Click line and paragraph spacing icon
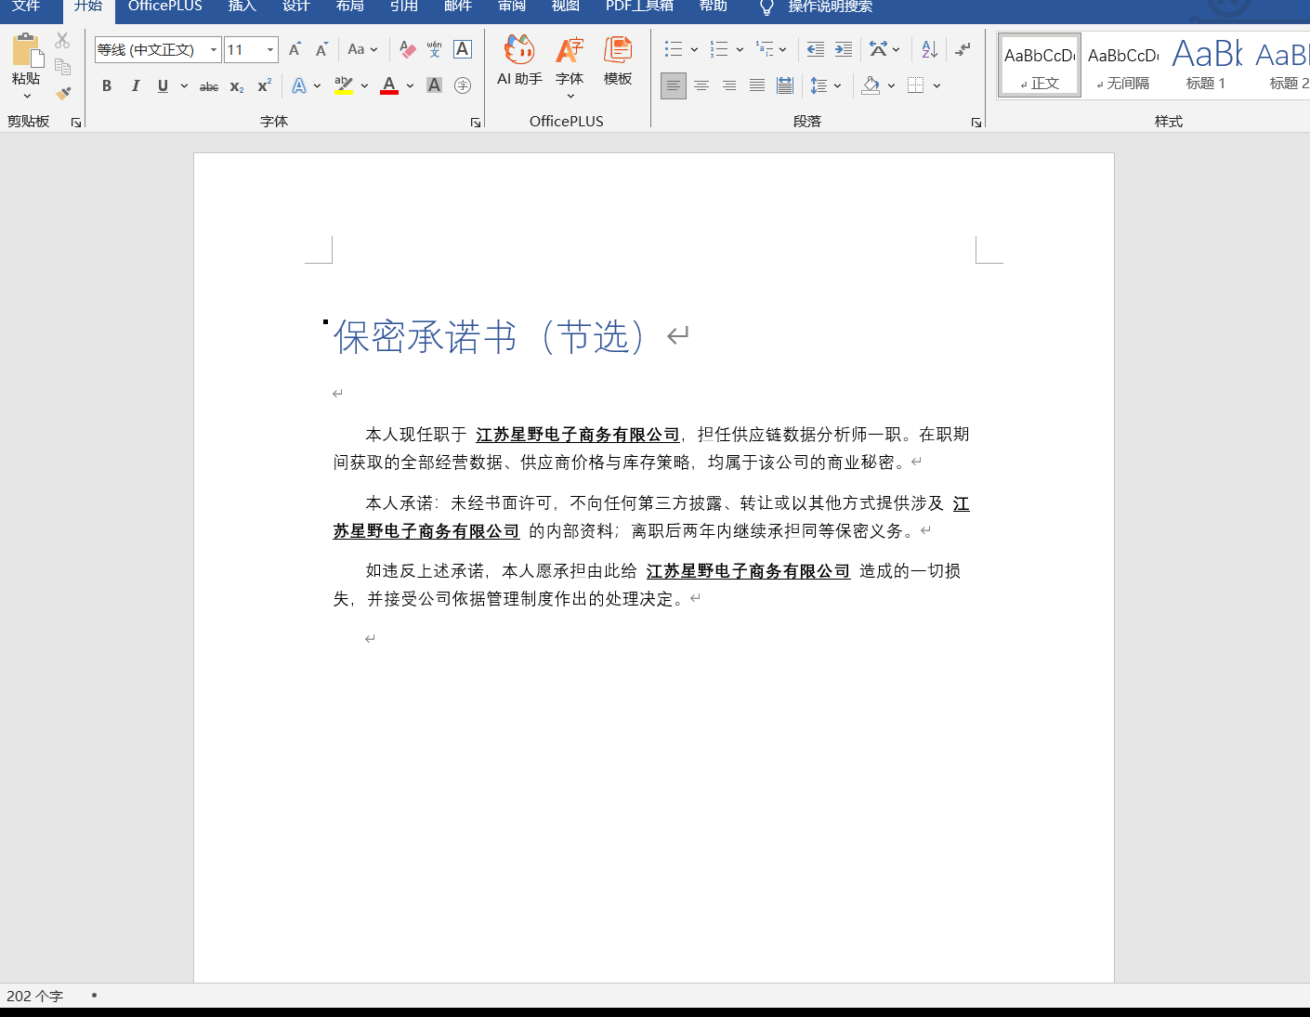This screenshot has height=1017, width=1310. (819, 85)
